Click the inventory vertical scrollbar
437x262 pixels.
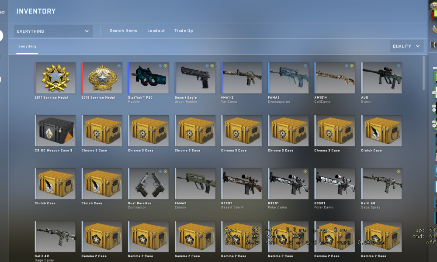(x=423, y=72)
